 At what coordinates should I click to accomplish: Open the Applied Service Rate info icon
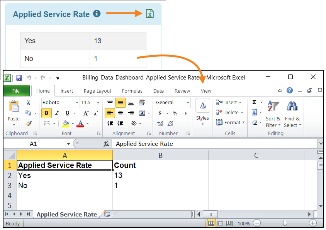tap(97, 14)
